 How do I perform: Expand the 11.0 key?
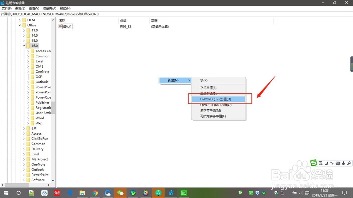(24, 30)
